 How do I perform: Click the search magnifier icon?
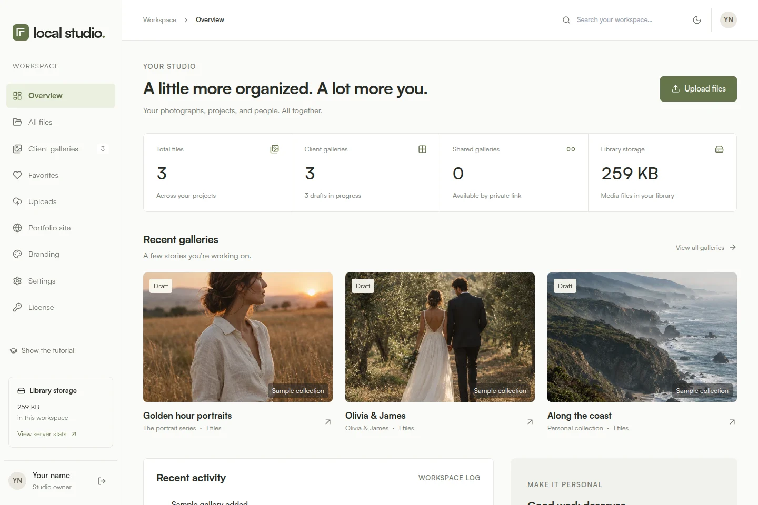(566, 20)
